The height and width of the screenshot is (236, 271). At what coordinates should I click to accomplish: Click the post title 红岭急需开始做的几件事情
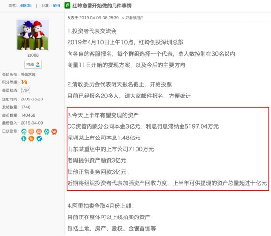click(102, 6)
